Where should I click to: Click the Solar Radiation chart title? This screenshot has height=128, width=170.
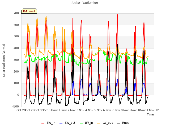tap(85, 3)
